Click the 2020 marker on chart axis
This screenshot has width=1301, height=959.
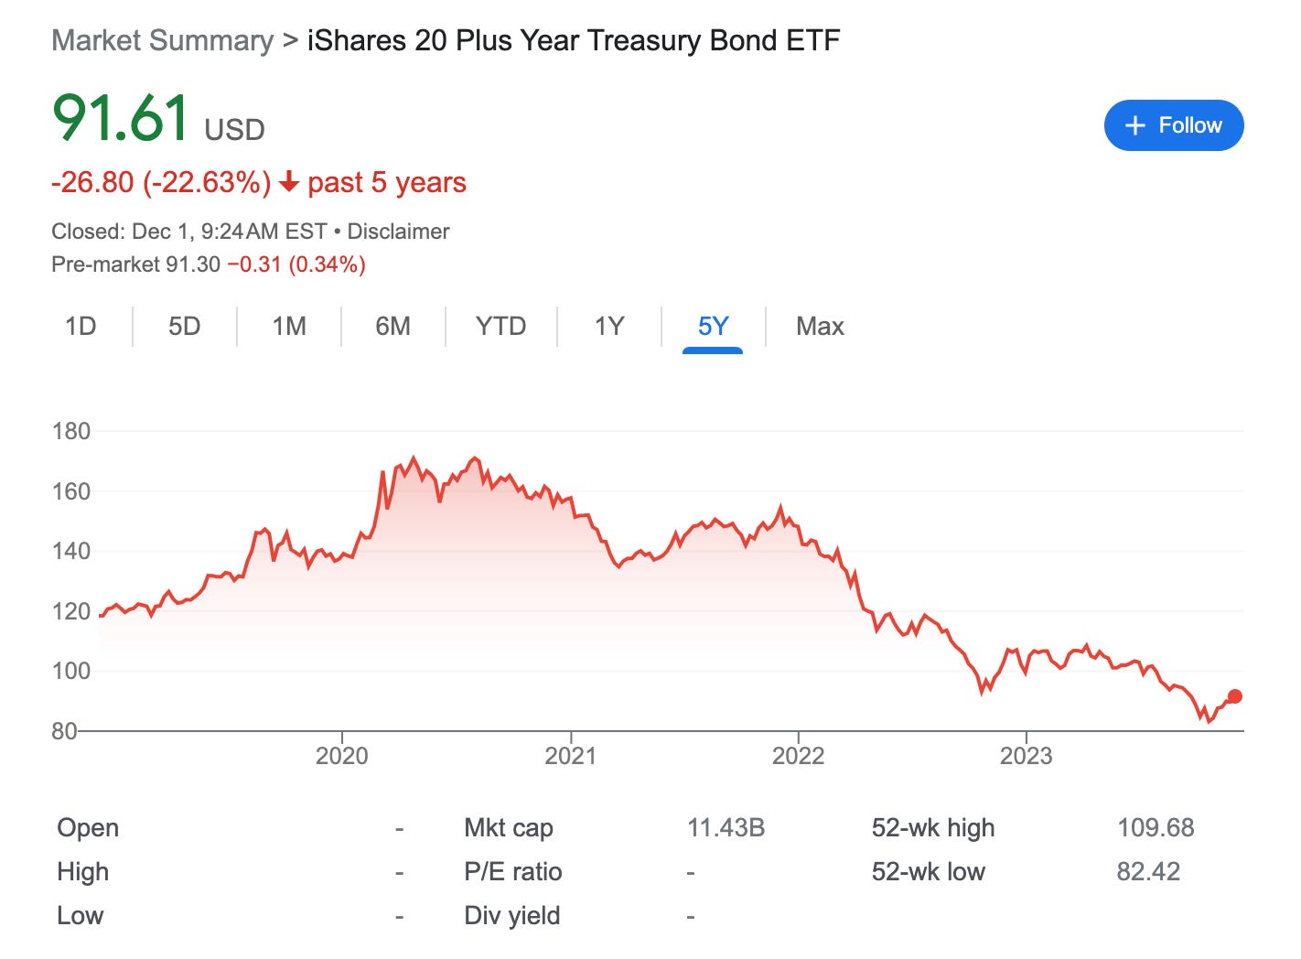pos(342,756)
